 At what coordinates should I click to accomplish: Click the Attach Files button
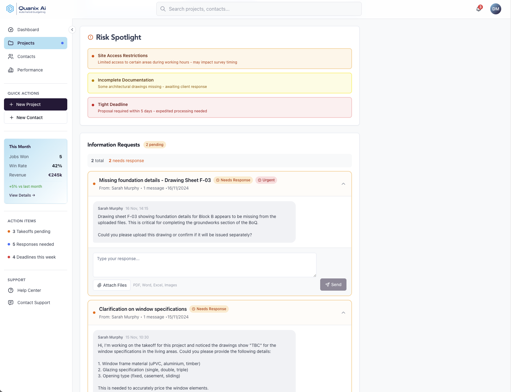[112, 285]
